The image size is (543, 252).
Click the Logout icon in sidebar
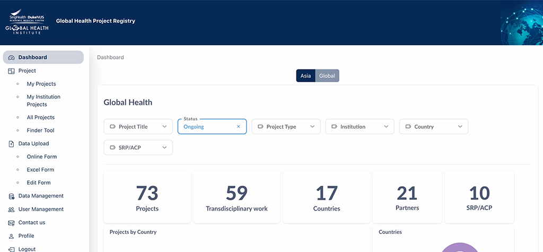[x=11, y=249]
